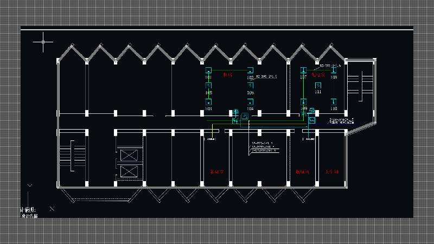Click the UCS origin X marker
The width and height of the screenshot is (434, 244).
coord(52,208)
